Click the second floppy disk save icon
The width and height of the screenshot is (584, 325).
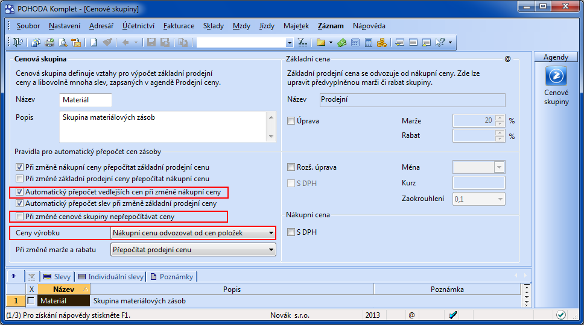[x=165, y=43]
